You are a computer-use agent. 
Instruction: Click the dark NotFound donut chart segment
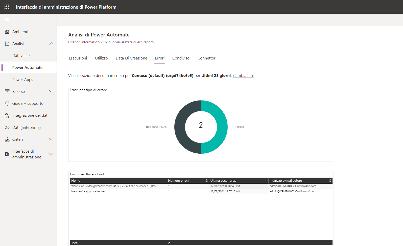click(180, 127)
